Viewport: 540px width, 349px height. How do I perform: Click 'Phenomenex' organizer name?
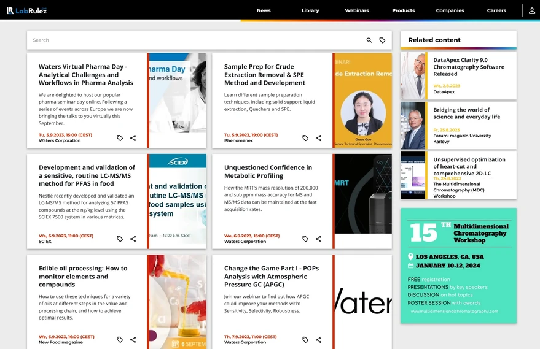(x=238, y=140)
